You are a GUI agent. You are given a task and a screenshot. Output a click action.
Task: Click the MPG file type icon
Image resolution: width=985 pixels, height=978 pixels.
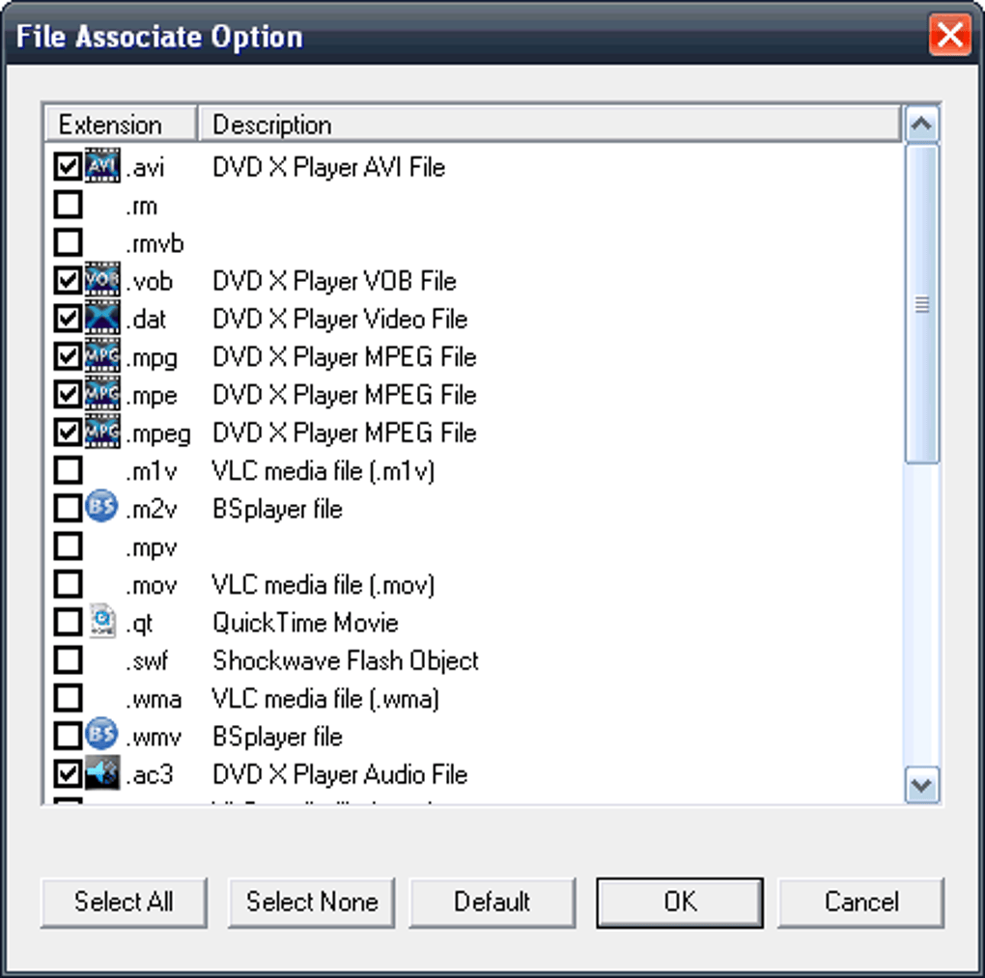[x=102, y=357]
